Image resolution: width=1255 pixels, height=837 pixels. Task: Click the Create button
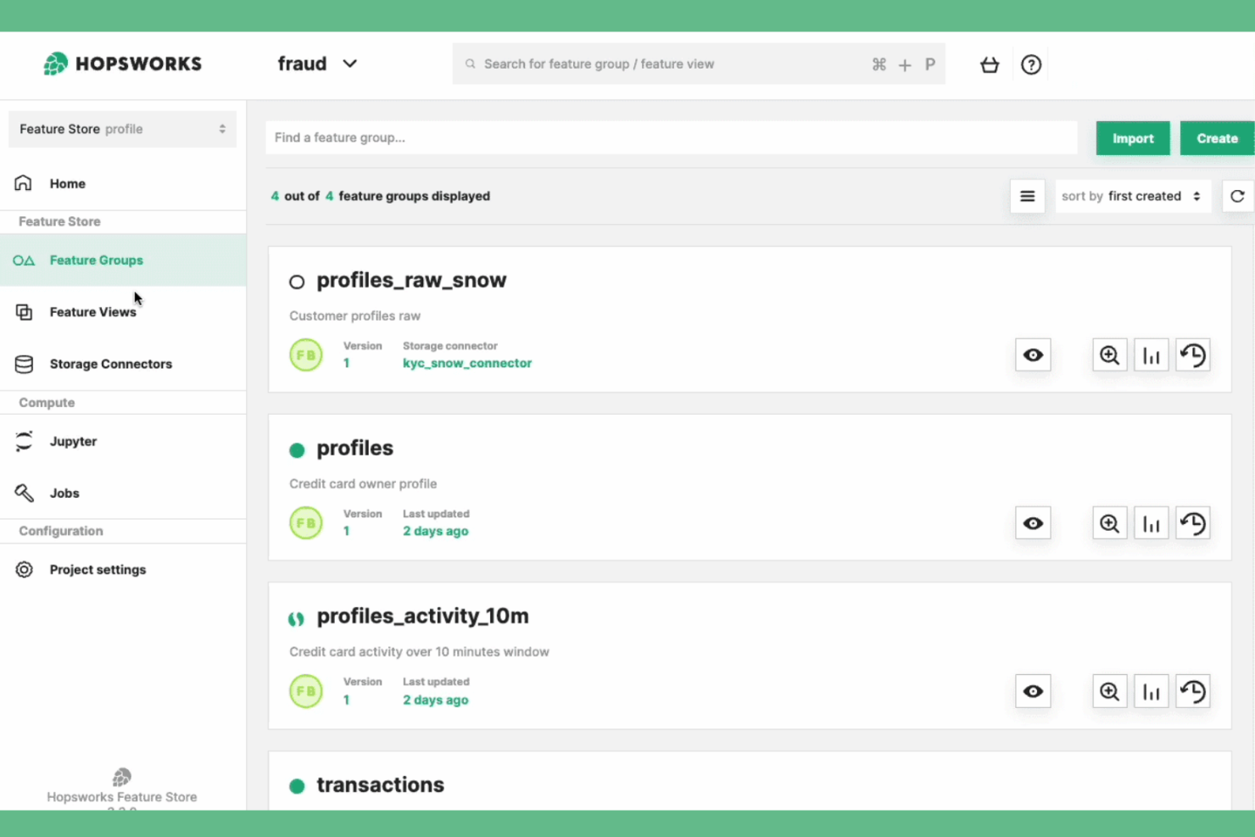coord(1217,138)
